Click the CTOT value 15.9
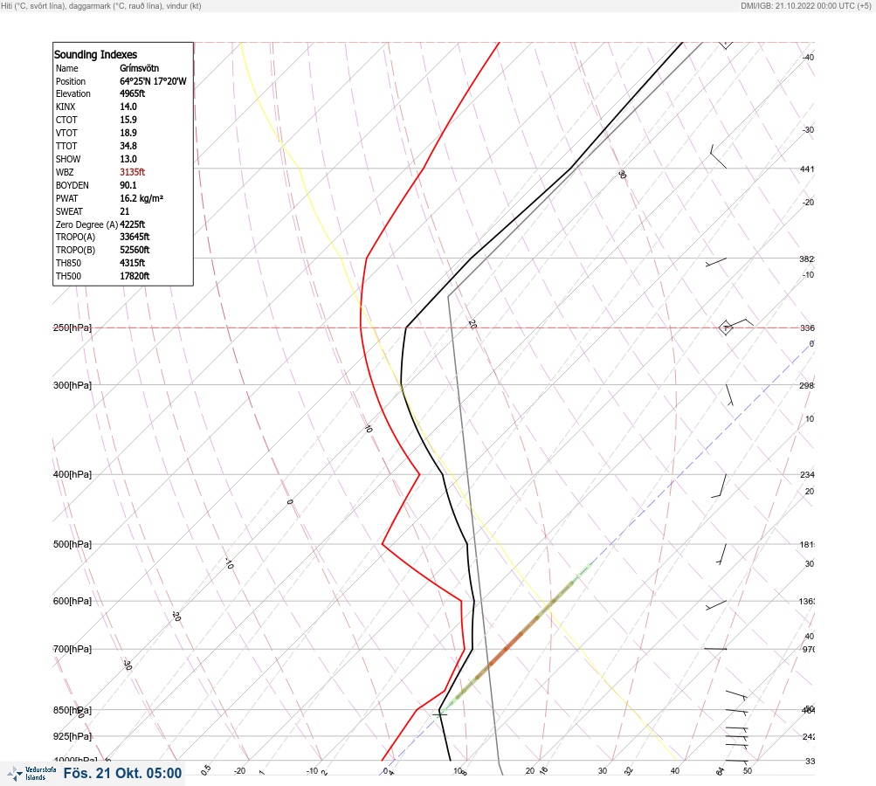 click(128, 120)
